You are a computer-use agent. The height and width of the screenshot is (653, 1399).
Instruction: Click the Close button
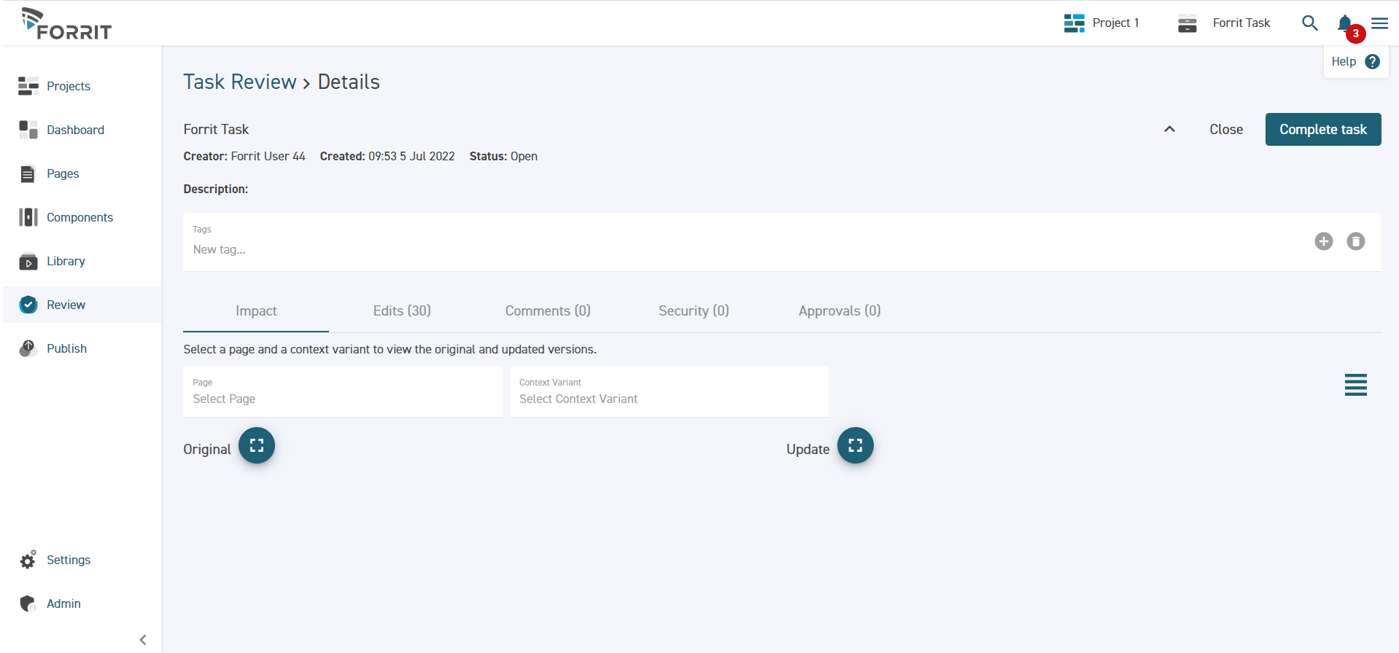[x=1225, y=130]
